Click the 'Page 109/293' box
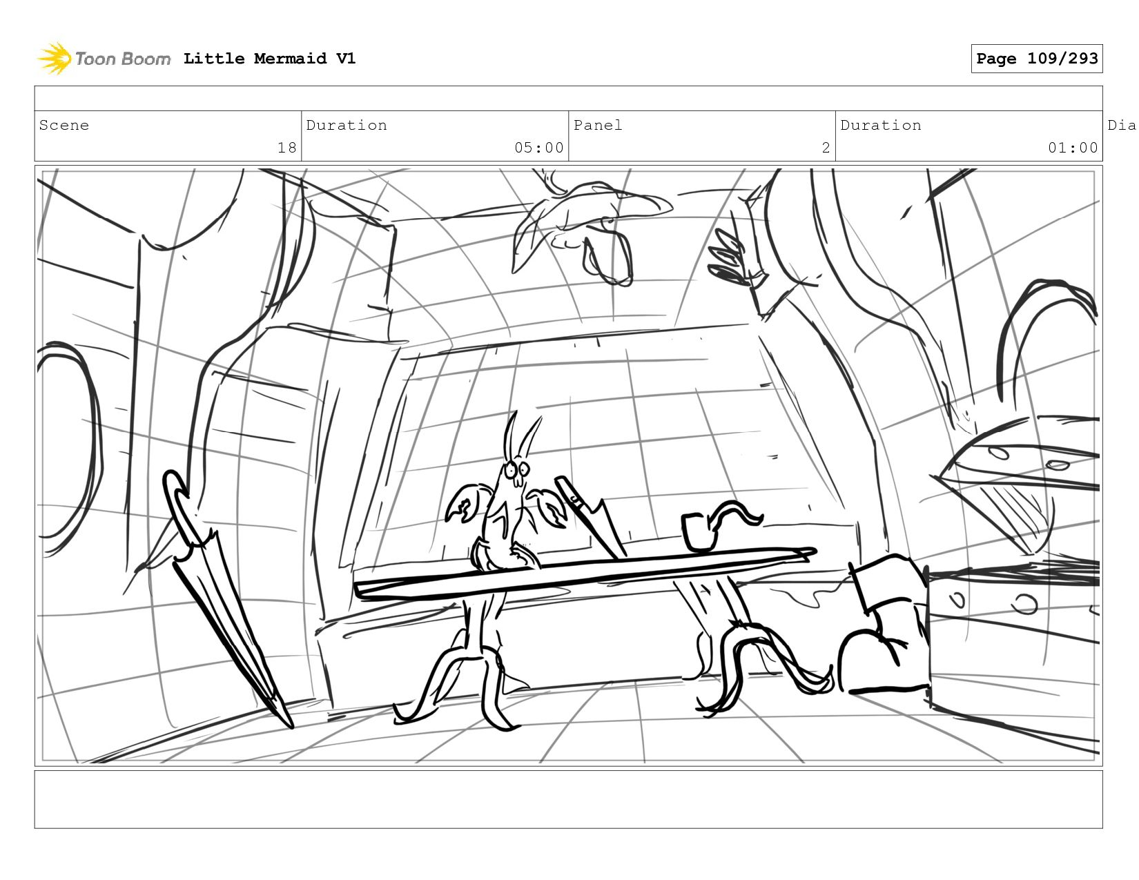The image size is (1139, 880). coord(1037,59)
